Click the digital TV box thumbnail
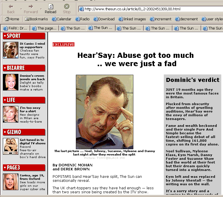223x197 pixels. [x=11, y=146]
